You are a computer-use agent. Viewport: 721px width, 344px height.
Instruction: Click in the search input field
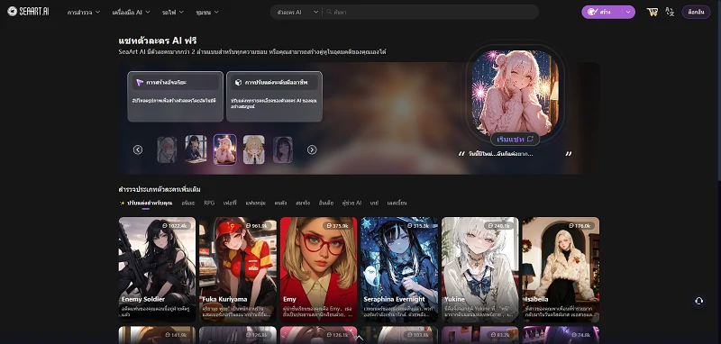point(432,13)
